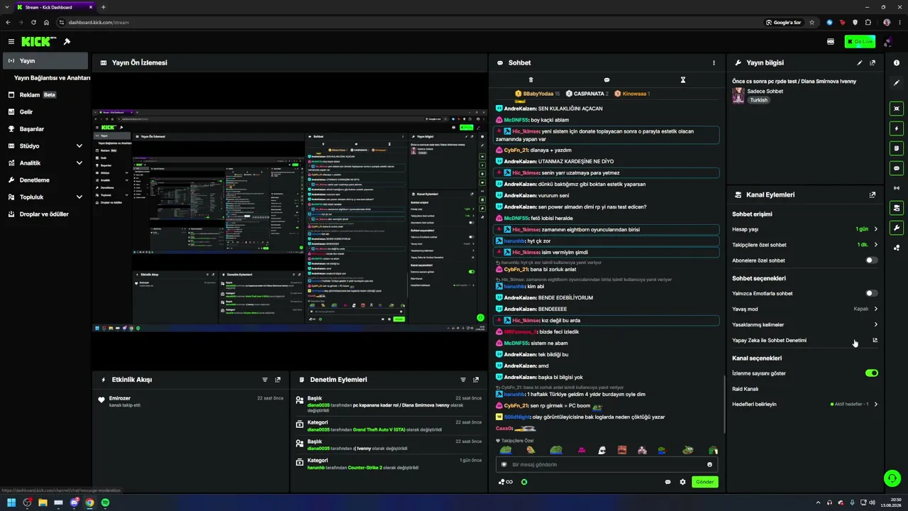Click the bubbles icon at right sidebar bottom
The image size is (908, 511).
[x=897, y=248]
